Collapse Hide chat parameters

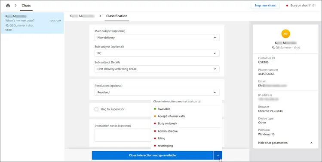285,143
